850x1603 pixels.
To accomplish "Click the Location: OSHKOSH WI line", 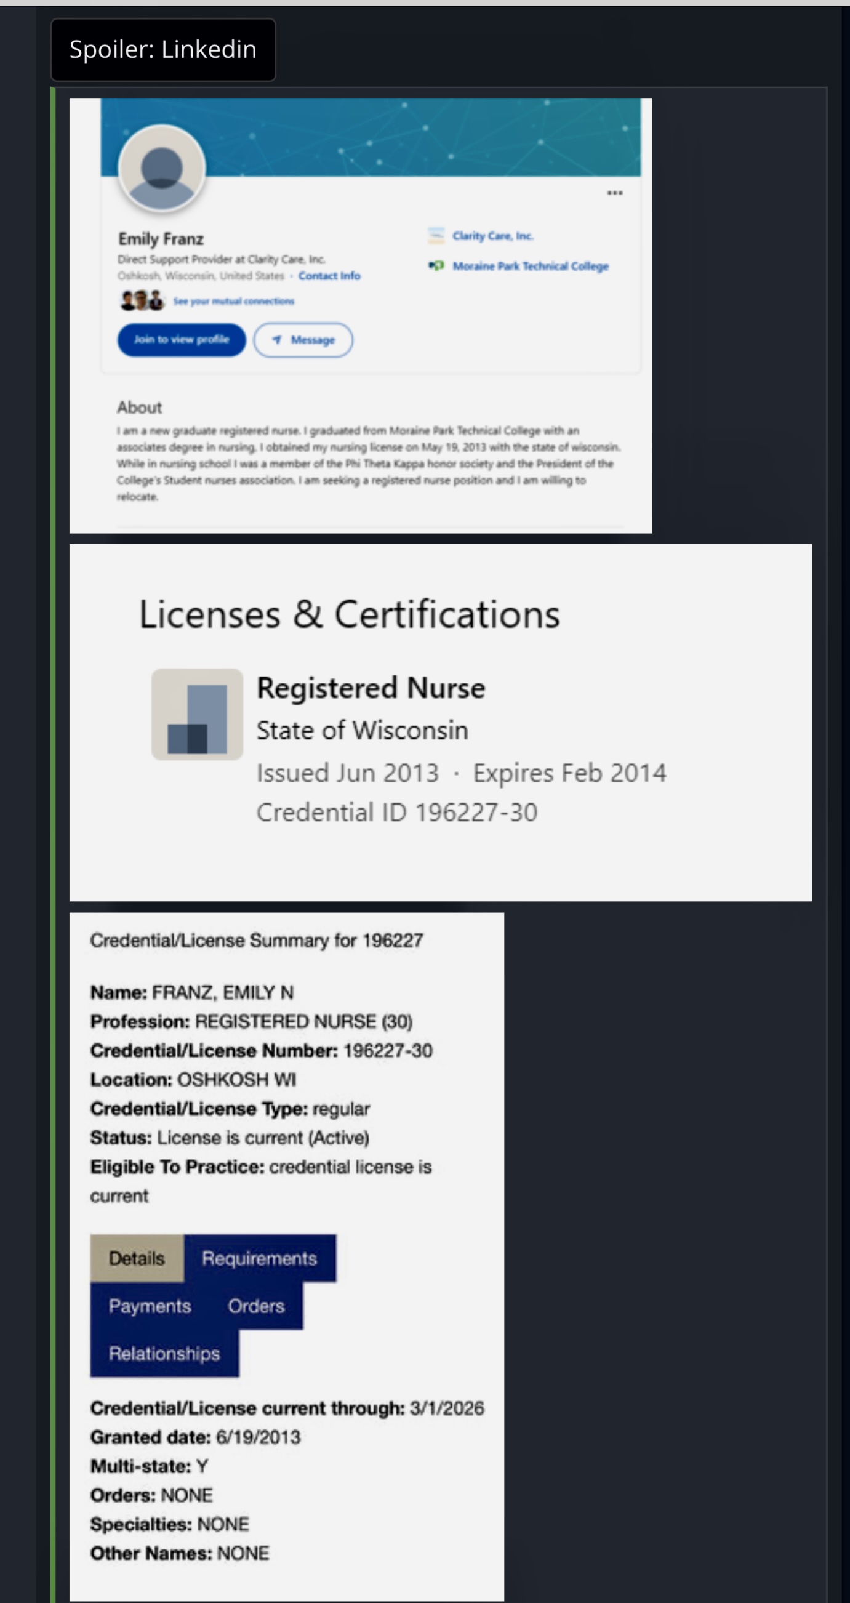I will point(193,1080).
